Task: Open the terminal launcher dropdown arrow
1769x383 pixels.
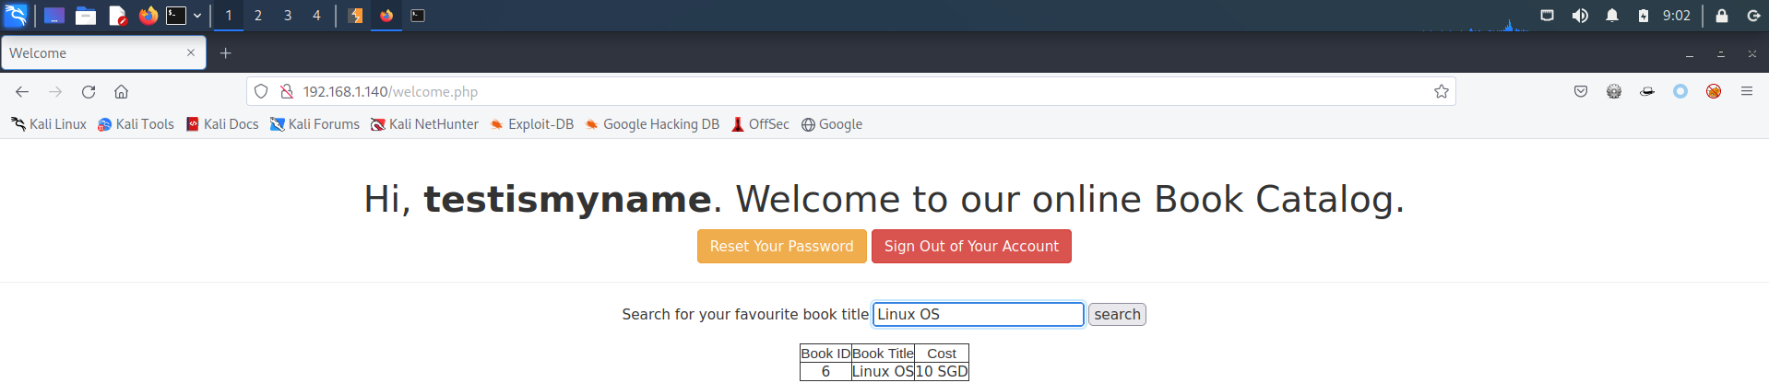Action: point(197,16)
